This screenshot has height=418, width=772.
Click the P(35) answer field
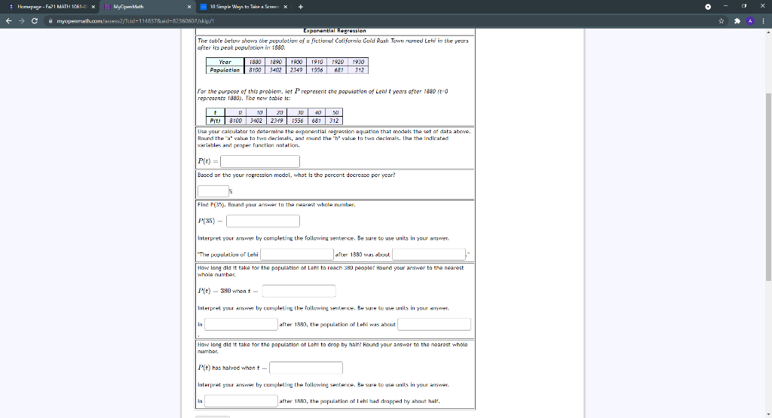[x=263, y=221]
